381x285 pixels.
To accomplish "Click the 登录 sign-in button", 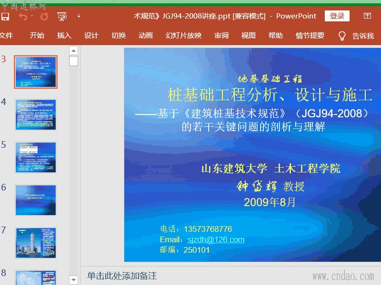I will 337,16.
